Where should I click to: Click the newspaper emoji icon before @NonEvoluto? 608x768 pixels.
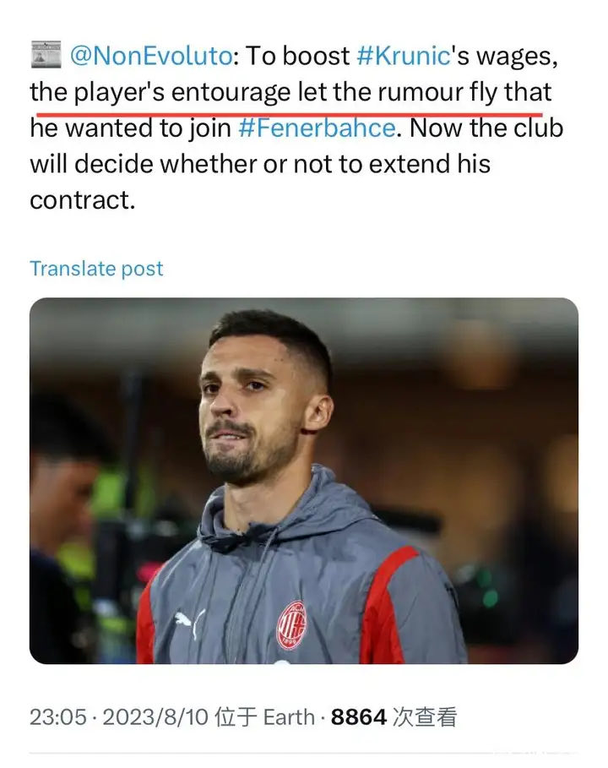pos(45,56)
